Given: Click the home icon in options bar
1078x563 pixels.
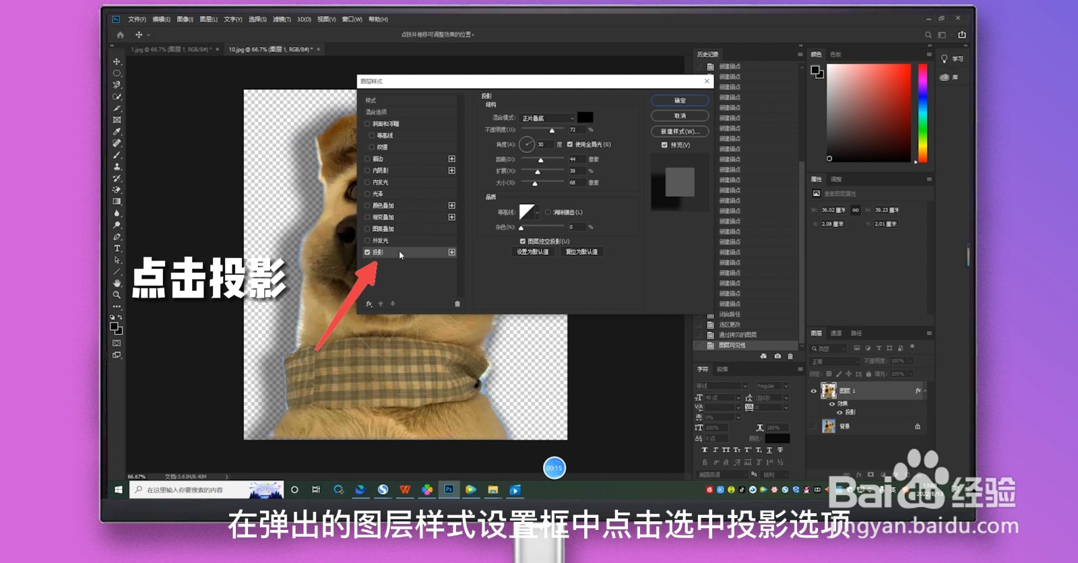Looking at the screenshot, I should pos(120,35).
